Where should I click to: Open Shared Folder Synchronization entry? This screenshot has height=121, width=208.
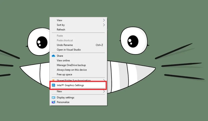click(x=78, y=80)
